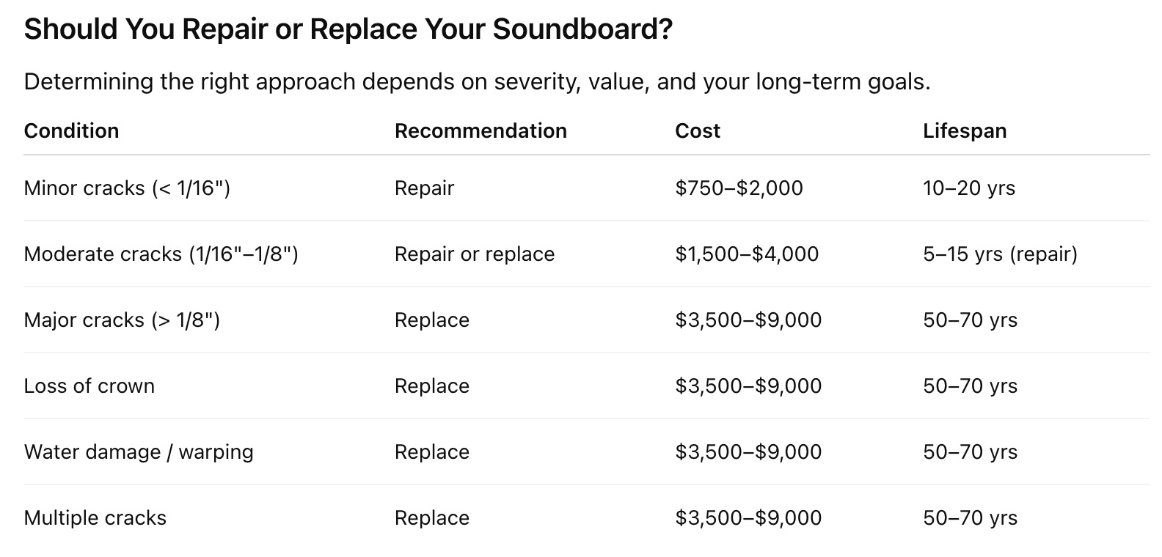Click the Condition column header

pyautogui.click(x=71, y=130)
